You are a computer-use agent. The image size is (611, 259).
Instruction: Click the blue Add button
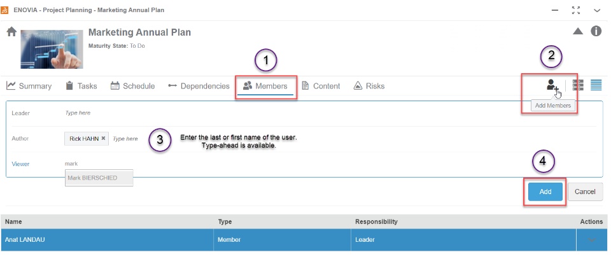coord(545,192)
